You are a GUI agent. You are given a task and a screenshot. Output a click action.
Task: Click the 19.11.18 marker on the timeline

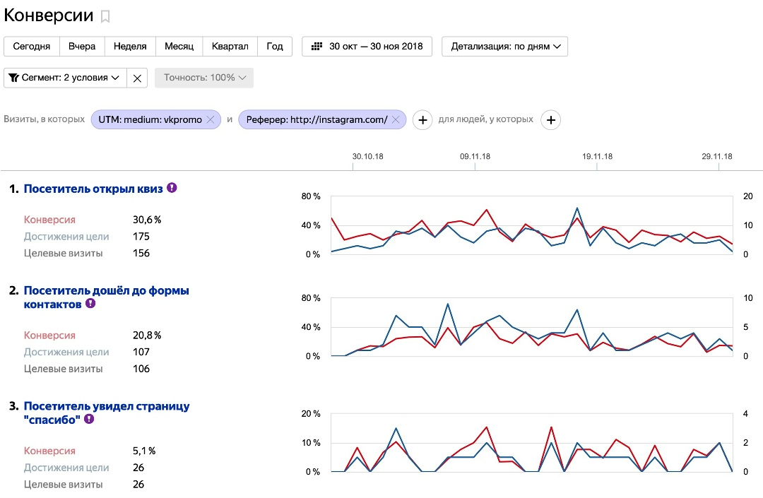click(597, 158)
